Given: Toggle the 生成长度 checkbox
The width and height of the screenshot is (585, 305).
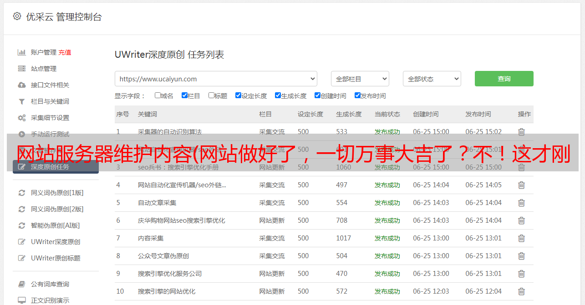Looking at the screenshot, I should [278, 95].
